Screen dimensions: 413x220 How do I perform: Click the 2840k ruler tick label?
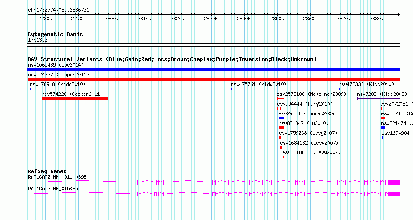244,19
